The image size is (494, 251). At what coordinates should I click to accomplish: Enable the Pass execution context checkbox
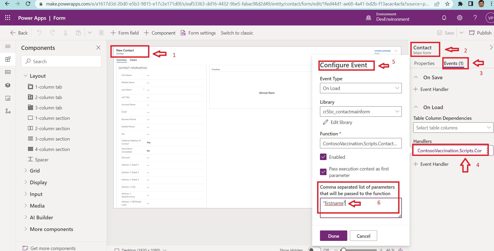tap(323, 172)
